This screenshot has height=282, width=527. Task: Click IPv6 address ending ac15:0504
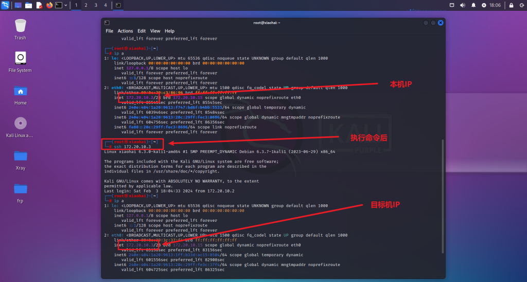(x=174, y=255)
